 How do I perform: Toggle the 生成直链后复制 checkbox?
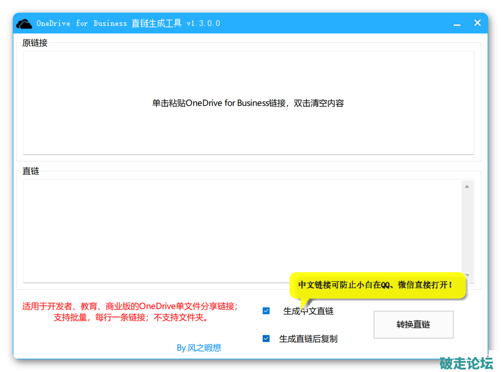266,339
